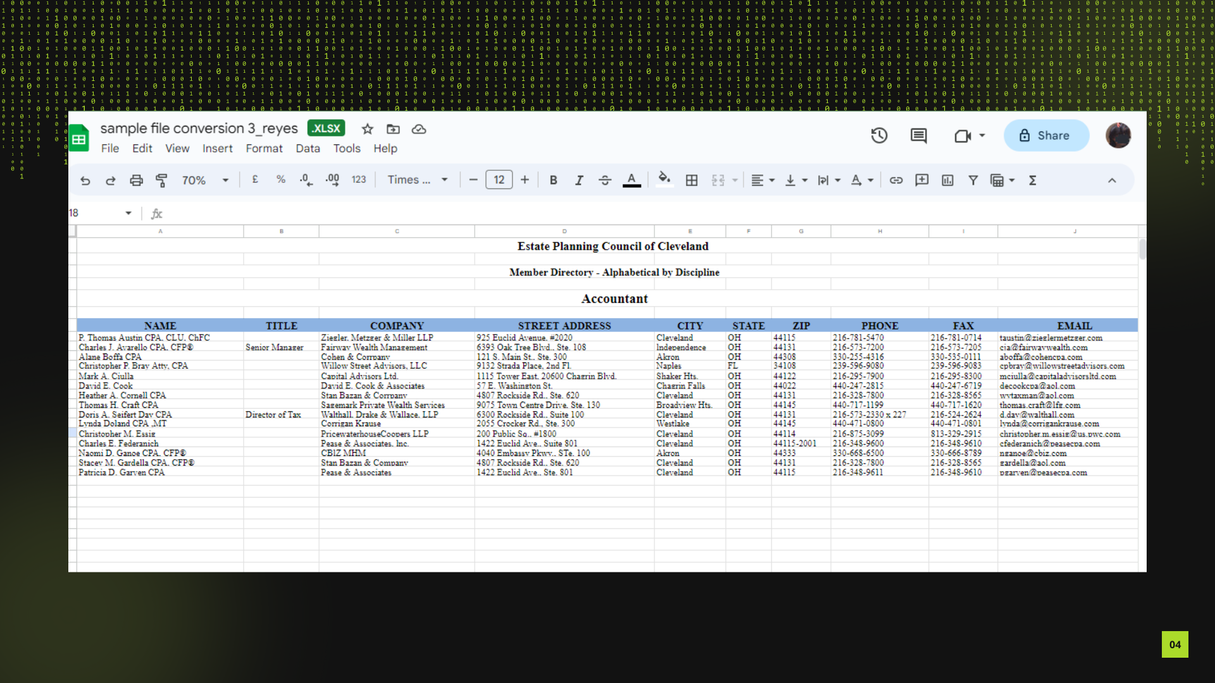Collapse the toolbar with the chevron

coord(1112,180)
